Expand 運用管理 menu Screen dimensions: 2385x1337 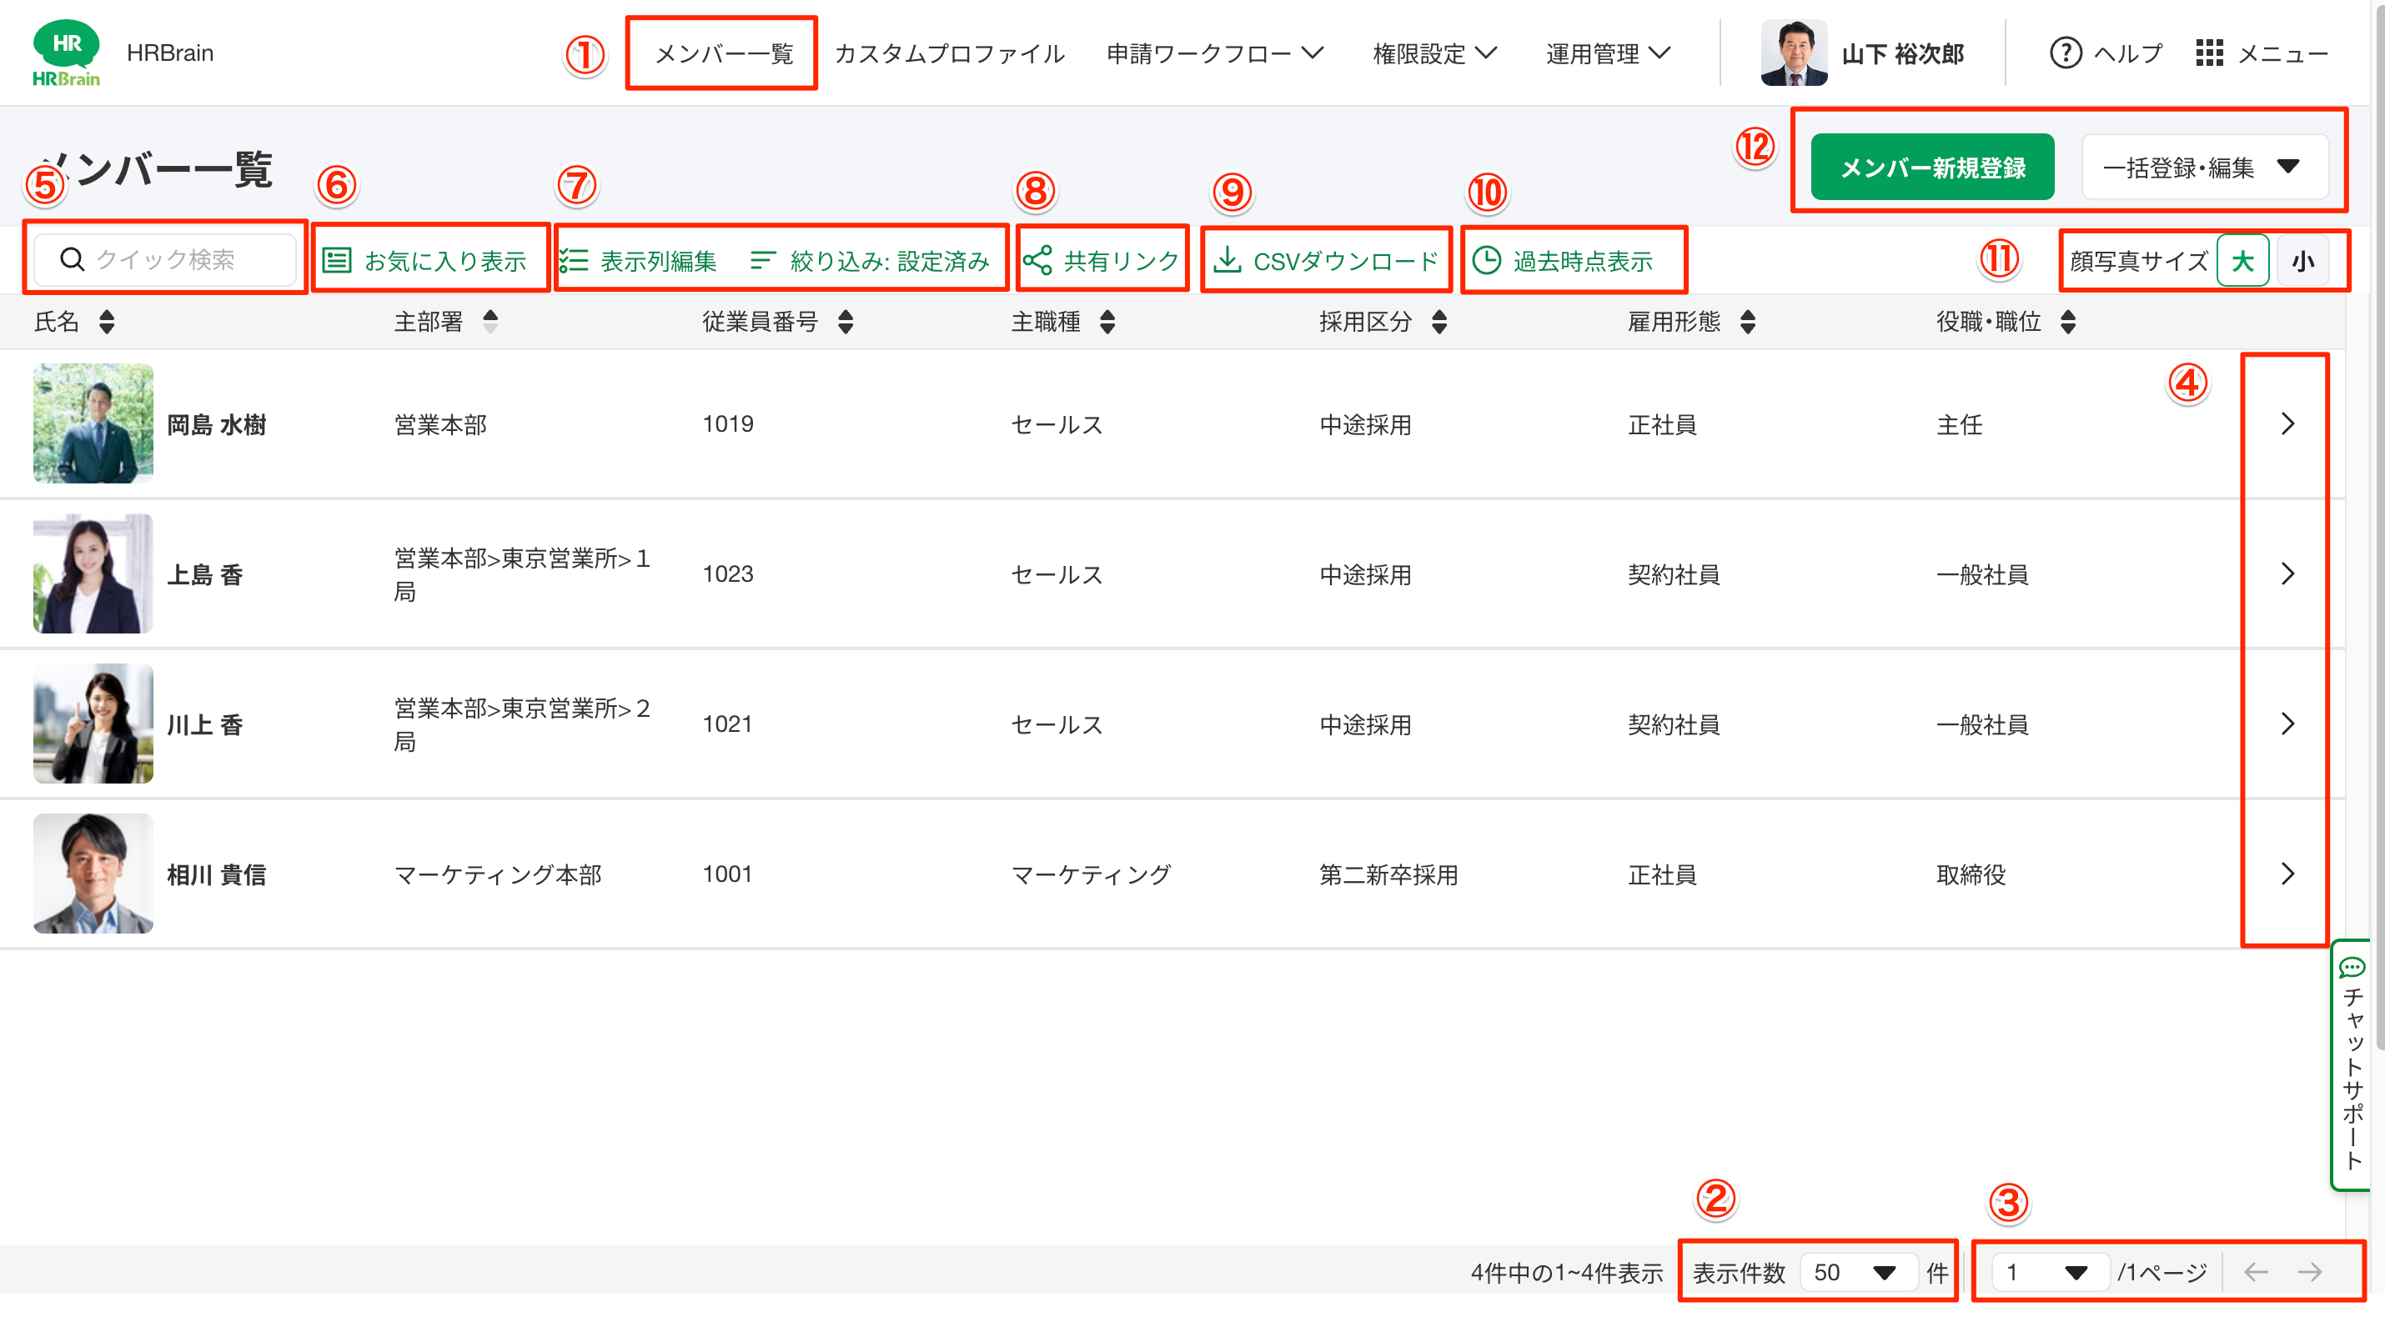coord(1609,53)
